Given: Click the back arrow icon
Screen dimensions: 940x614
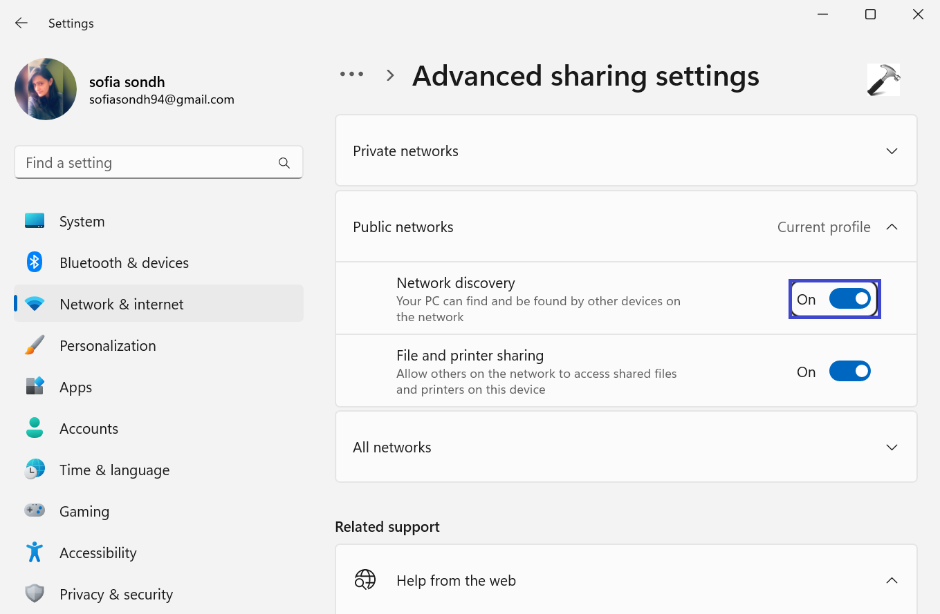Looking at the screenshot, I should point(21,23).
